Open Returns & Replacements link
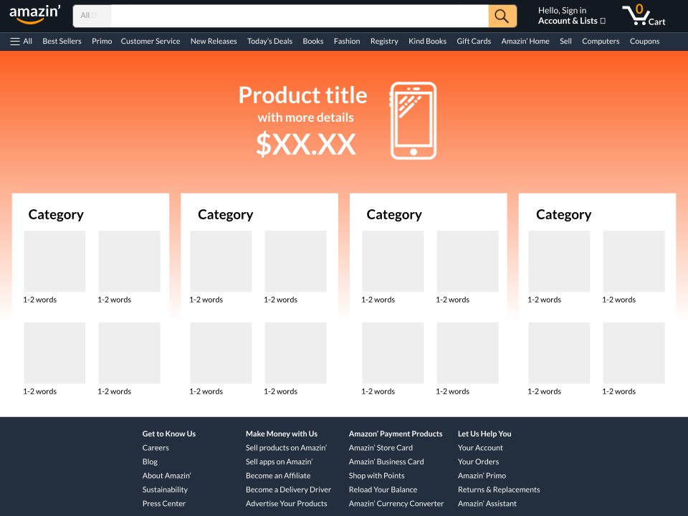This screenshot has width=688, height=516. (x=499, y=490)
